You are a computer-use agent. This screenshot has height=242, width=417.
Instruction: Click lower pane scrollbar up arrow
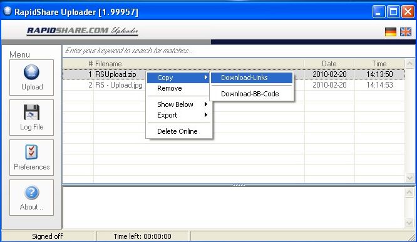[x=409, y=192]
